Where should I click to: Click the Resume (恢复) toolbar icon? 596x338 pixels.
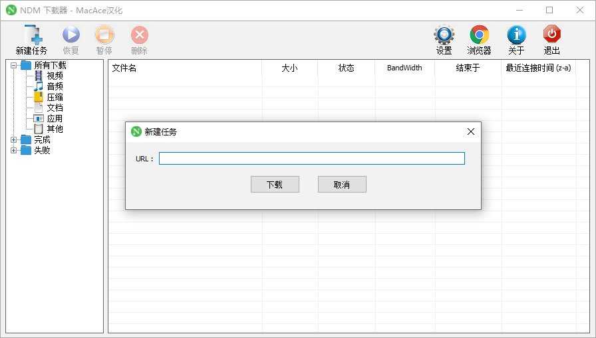71,36
